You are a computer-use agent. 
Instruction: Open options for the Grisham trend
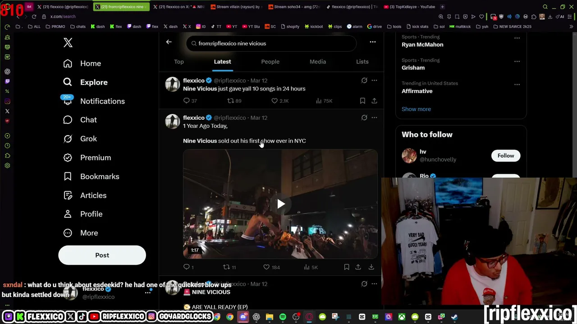[x=517, y=61]
